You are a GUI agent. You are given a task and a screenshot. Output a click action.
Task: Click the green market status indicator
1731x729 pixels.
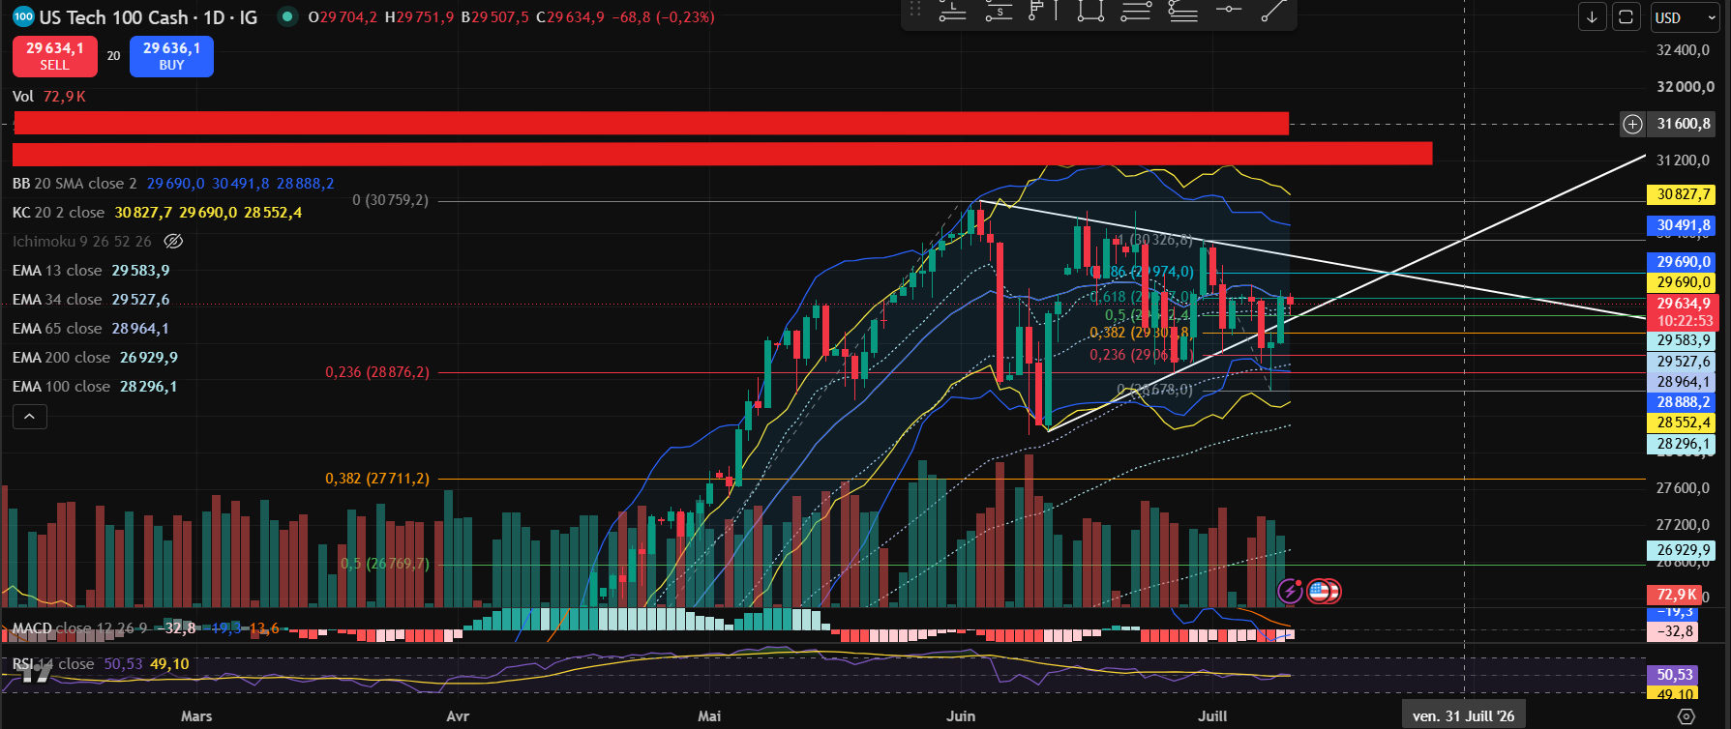tap(286, 16)
